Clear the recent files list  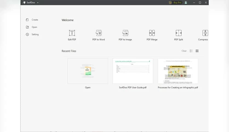click(x=184, y=51)
